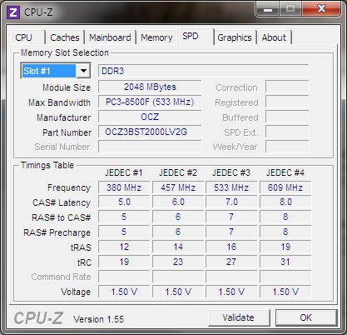Click the CPU-Z purple title bar icon
The width and height of the screenshot is (347, 335).
tap(13, 12)
